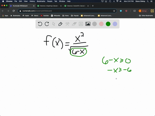Screen dimensions: 155x116
Task: Click the Steve Oleksy user name
Action: 140,1
